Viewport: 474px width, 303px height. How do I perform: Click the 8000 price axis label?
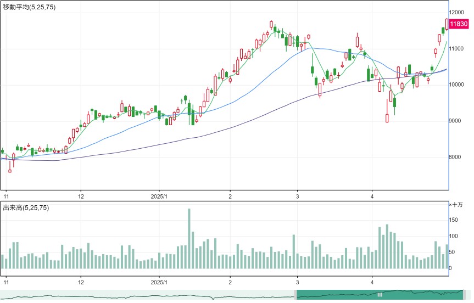[455, 157]
